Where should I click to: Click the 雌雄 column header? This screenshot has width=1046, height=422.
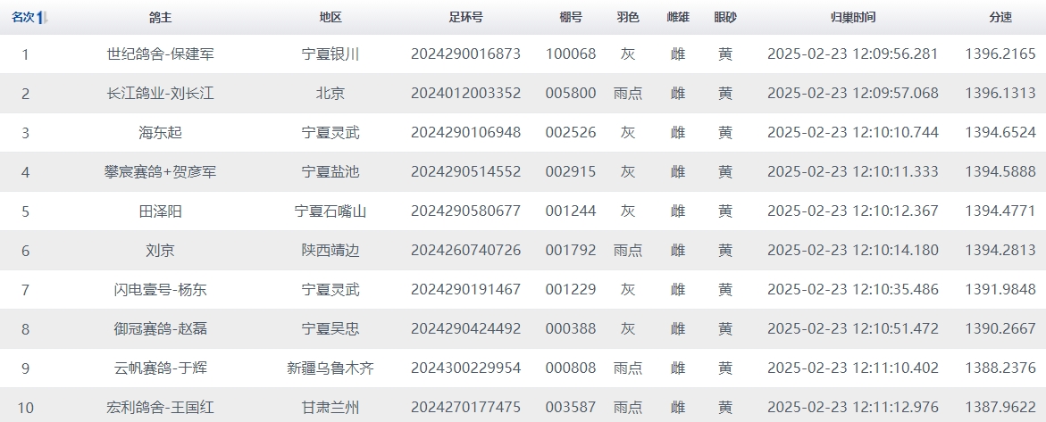(677, 18)
